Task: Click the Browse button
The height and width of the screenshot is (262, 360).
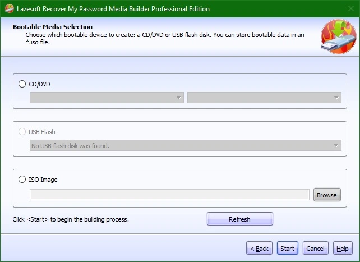Action: pyautogui.click(x=327, y=195)
